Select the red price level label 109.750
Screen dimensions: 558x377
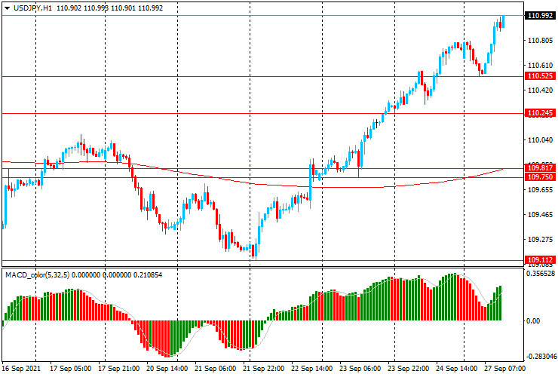click(540, 177)
